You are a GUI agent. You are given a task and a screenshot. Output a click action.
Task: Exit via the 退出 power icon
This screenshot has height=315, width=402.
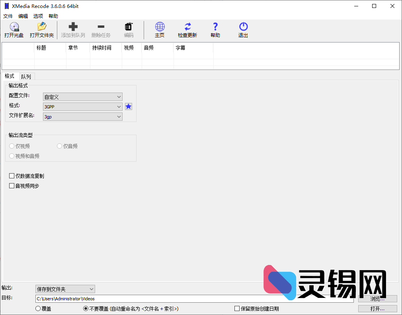coord(243,30)
